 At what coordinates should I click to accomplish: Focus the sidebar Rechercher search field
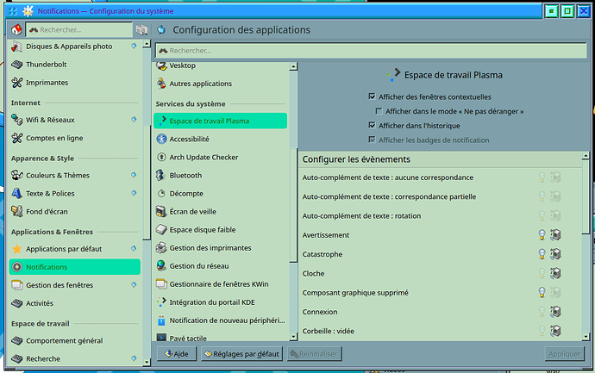pos(79,29)
